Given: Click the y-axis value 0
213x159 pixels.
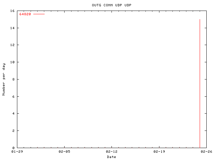Looking at the screenshot, I should [13, 148].
